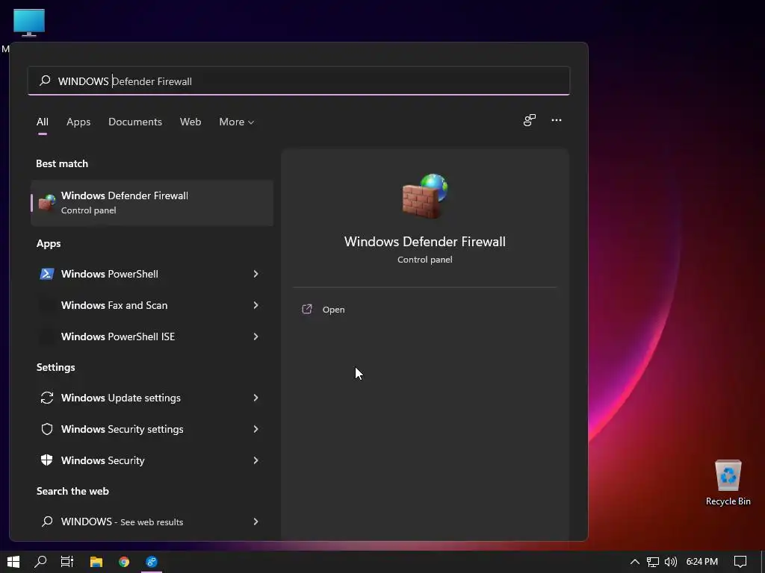This screenshot has width=765, height=573.
Task: Expand Windows PowerShell options arrow
Action: tap(255, 274)
